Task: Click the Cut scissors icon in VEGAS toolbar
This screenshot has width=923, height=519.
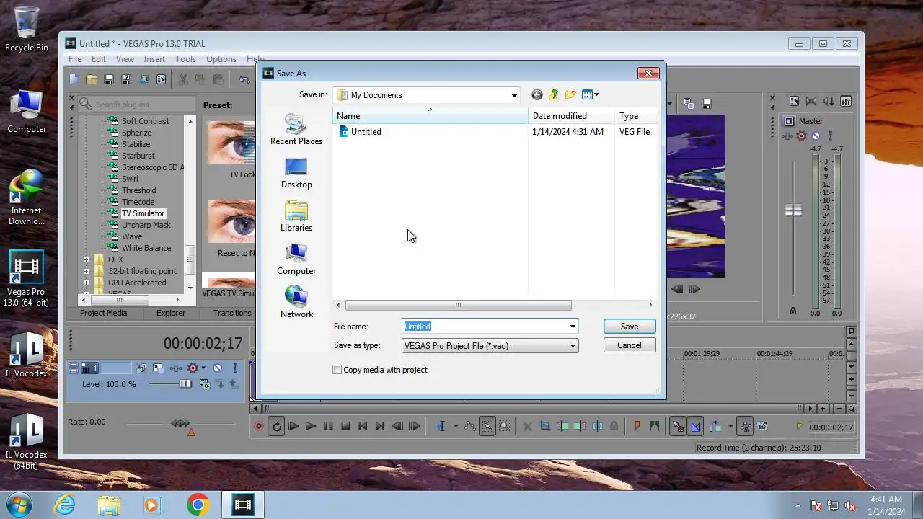Action: click(183, 79)
